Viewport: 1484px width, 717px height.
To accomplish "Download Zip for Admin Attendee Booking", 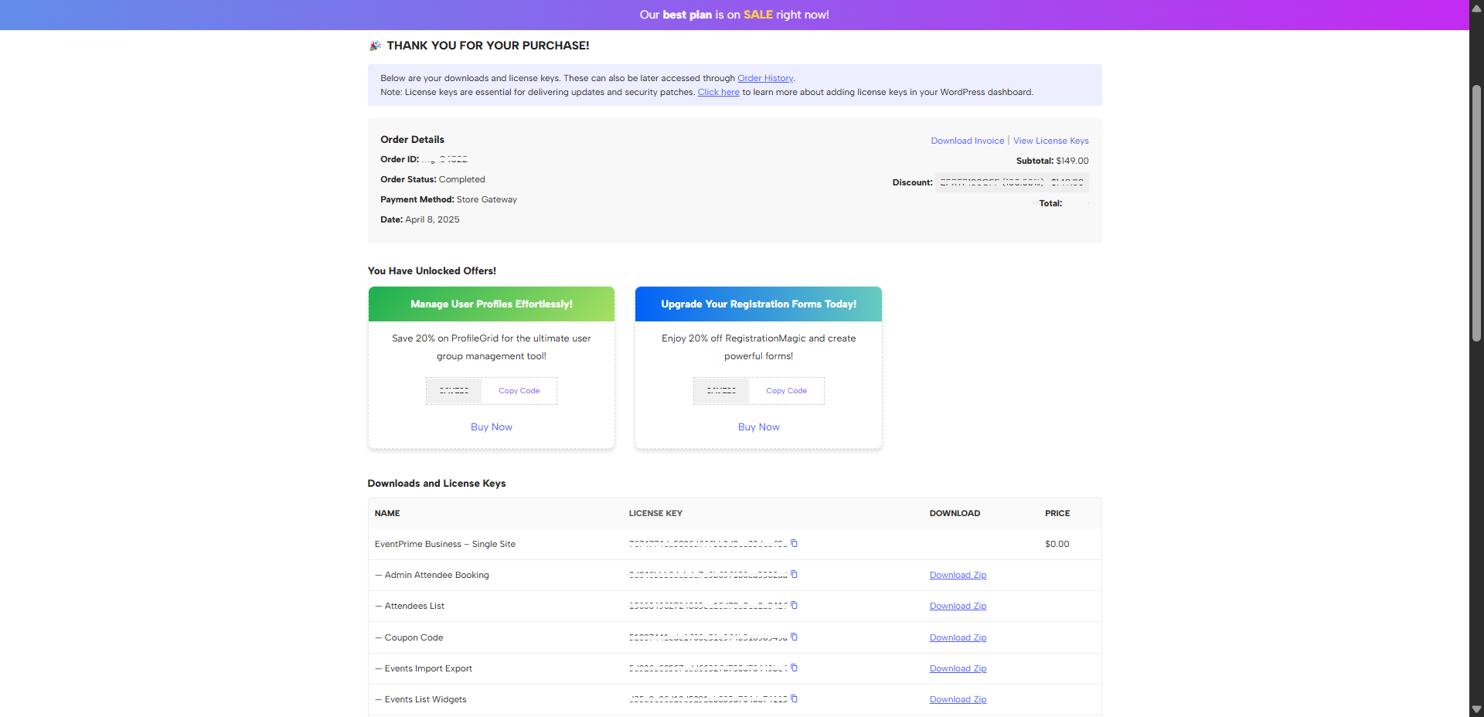I will point(958,575).
